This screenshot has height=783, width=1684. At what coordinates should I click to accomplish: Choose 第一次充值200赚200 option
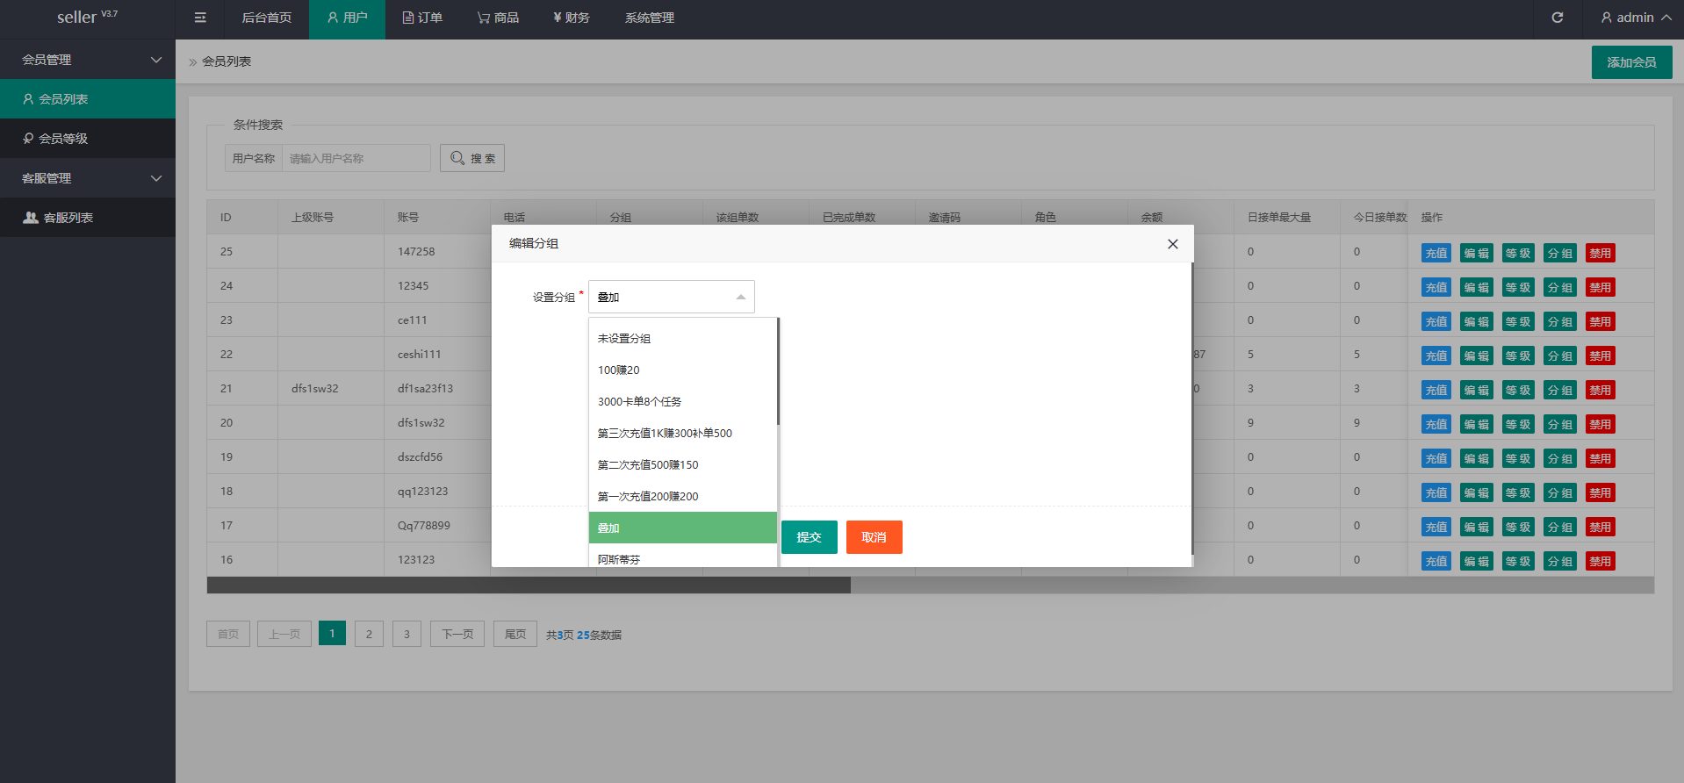683,496
